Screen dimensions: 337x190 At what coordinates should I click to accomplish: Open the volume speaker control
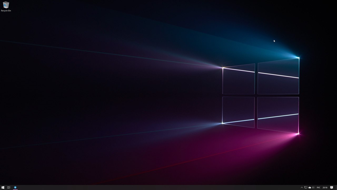[x=313, y=188]
